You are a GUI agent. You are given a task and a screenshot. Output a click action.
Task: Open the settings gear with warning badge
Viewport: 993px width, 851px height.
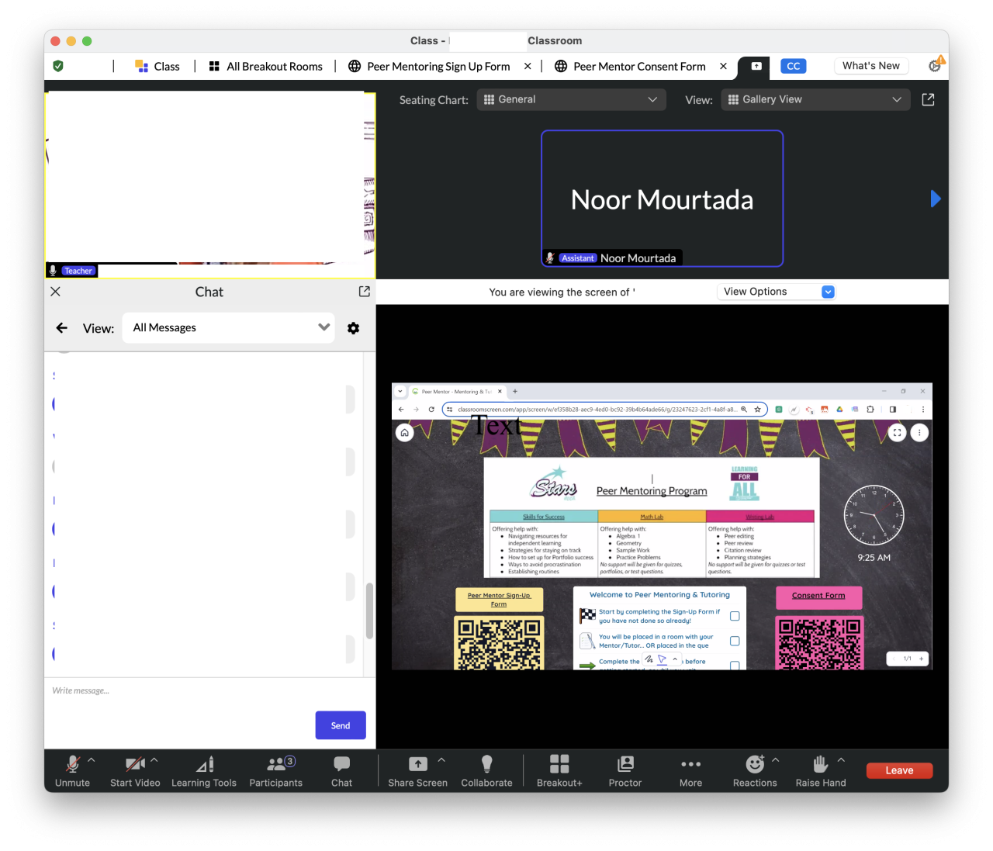(936, 65)
